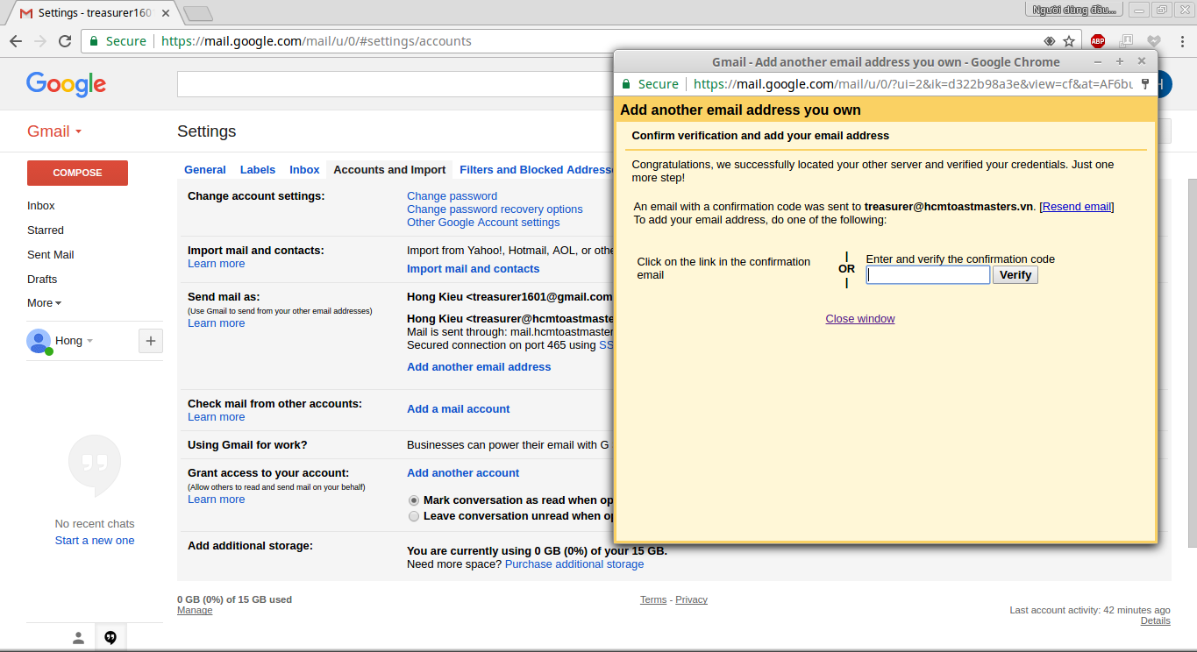The image size is (1197, 652).
Task: Expand the Gmail dropdown menu
Action: coord(54,131)
